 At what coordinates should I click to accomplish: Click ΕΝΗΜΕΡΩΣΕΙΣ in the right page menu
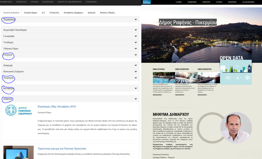tap(192, 2)
